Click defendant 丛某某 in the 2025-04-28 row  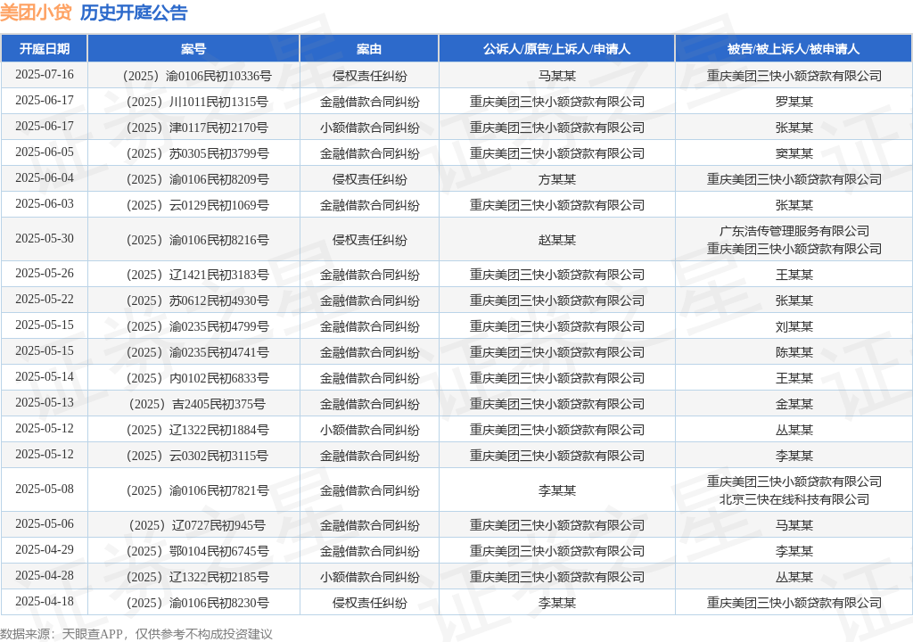(794, 577)
